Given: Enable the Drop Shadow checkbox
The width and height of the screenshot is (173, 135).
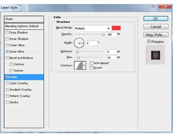Looking at the screenshot, I should click(x=7, y=32).
